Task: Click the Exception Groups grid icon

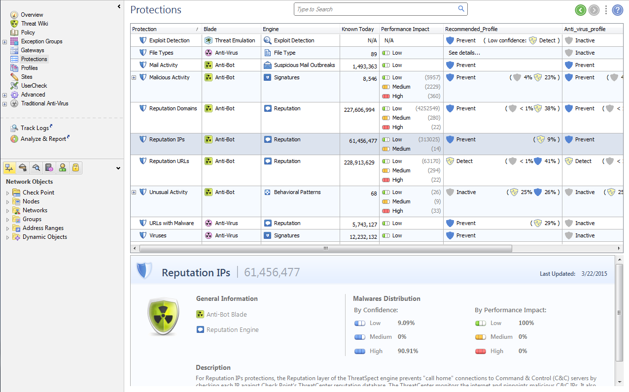Action: pos(14,41)
